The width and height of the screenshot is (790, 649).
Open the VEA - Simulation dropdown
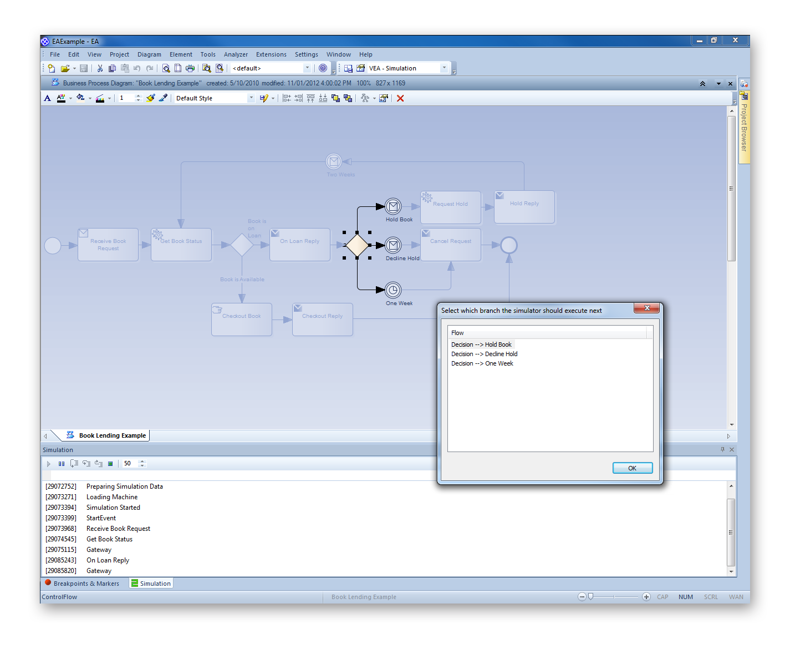pos(444,68)
